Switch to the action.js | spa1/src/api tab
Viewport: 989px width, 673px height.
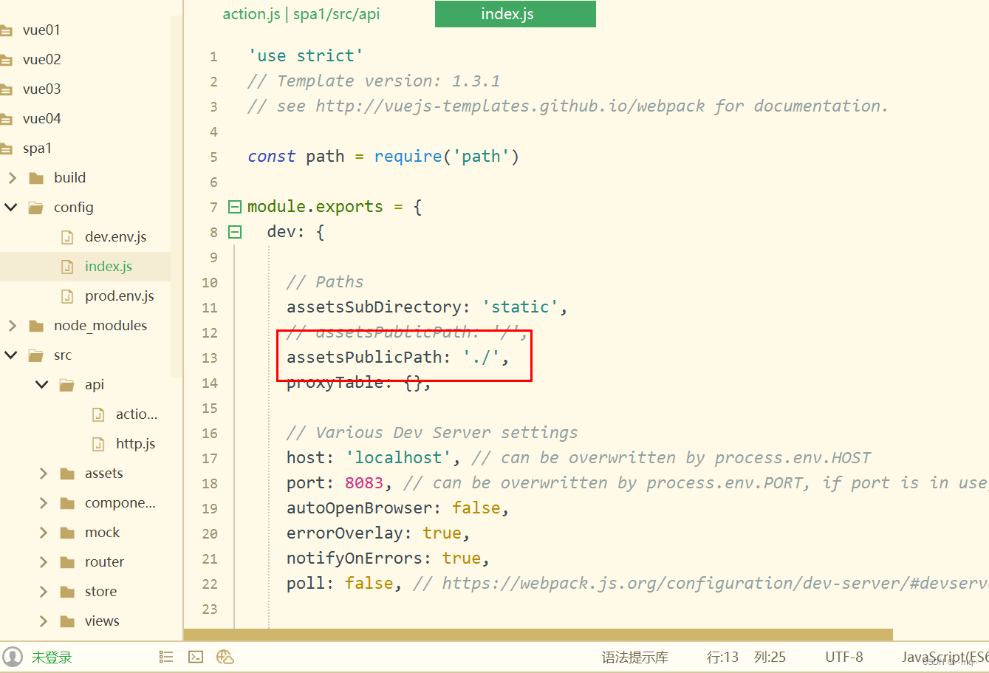(301, 14)
